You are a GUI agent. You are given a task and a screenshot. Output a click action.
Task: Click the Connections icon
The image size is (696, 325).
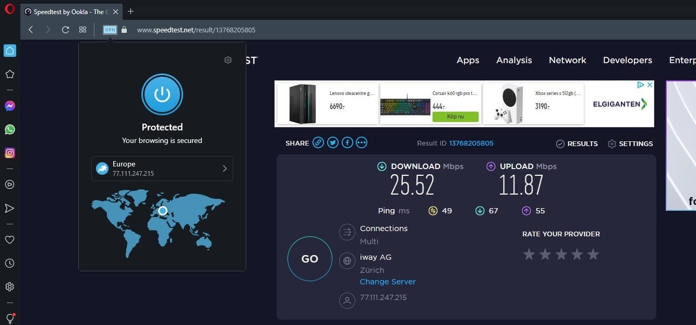tap(347, 232)
